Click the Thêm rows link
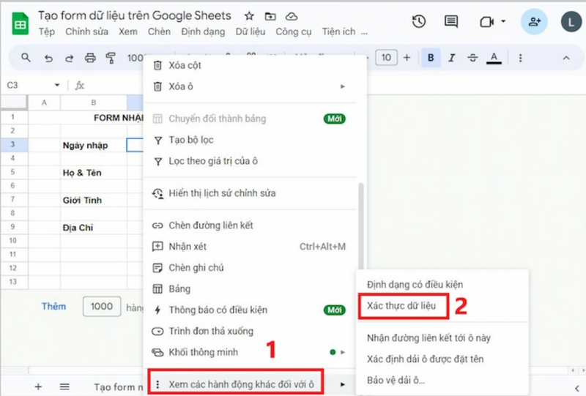Screen dimensions: 586x396 pyautogui.click(x=53, y=307)
